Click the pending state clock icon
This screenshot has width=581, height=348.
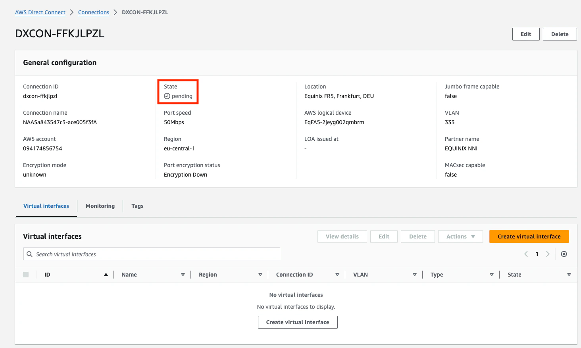click(x=167, y=96)
